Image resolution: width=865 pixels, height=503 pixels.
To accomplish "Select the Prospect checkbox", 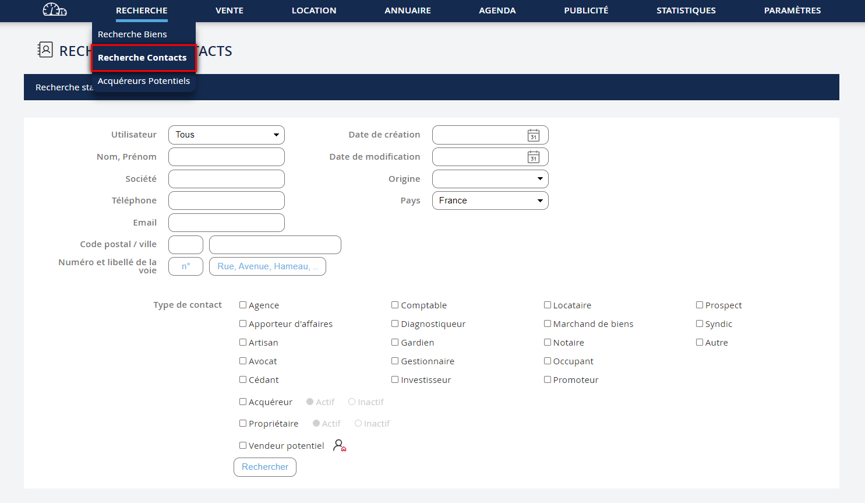I will (700, 305).
